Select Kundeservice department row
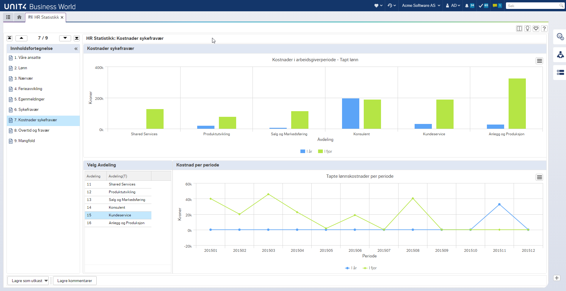The width and height of the screenshot is (566, 291). [x=118, y=215]
